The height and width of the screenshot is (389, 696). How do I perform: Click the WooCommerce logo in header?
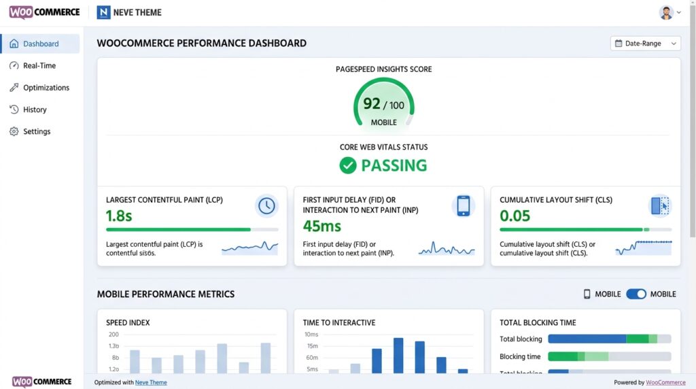[44, 12]
